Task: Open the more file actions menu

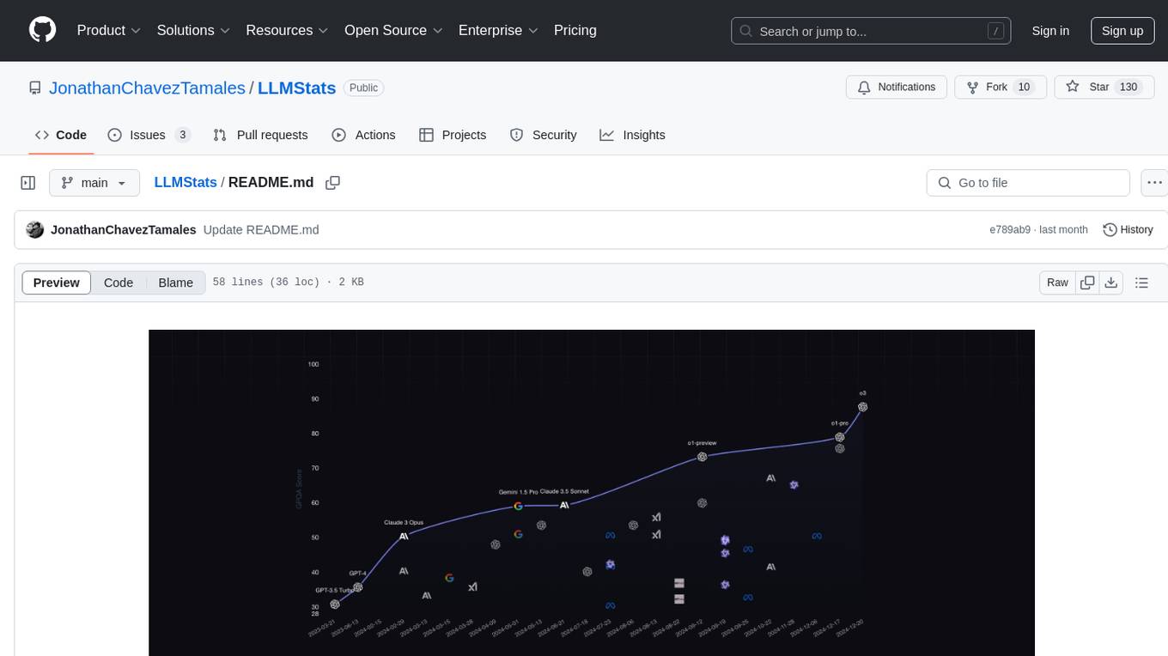Action: 1155,183
